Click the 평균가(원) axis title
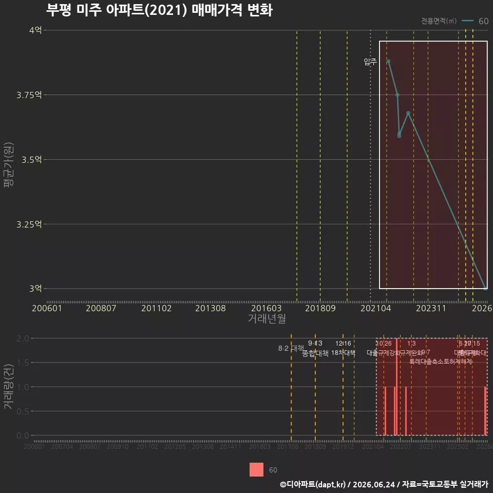 [9, 165]
